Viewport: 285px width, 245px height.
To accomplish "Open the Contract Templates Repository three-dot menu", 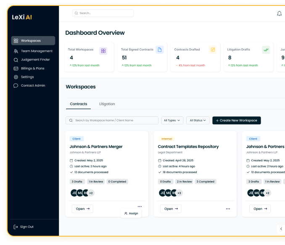I will [228, 209].
